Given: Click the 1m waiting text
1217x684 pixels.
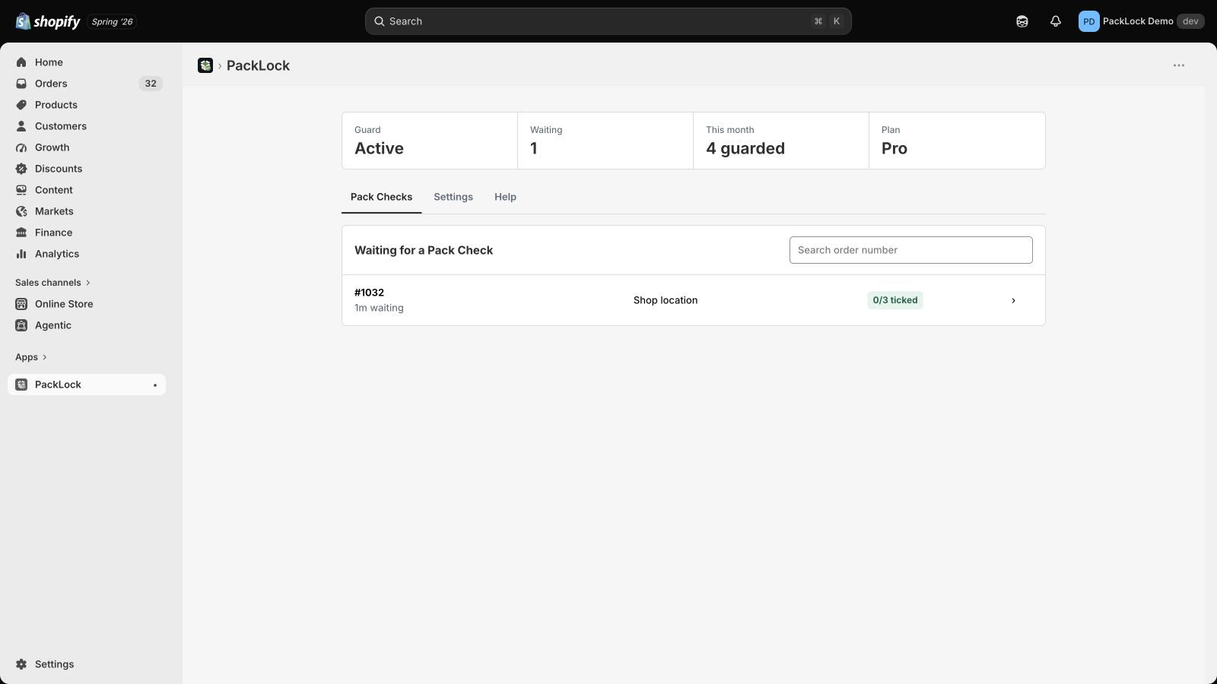Looking at the screenshot, I should coord(379,308).
